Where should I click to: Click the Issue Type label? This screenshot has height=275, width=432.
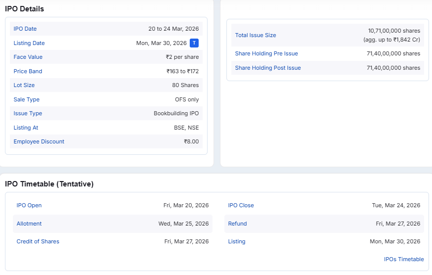pyautogui.click(x=28, y=113)
